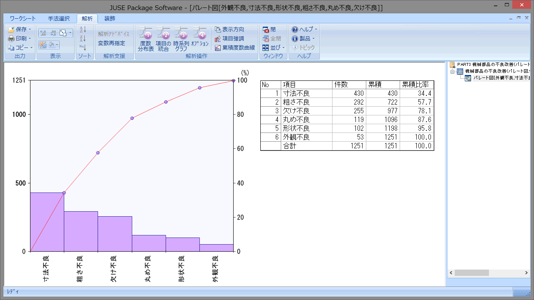This screenshot has height=300, width=534.
Task: Click the tree panel scroll right arrow
Action: (526, 273)
